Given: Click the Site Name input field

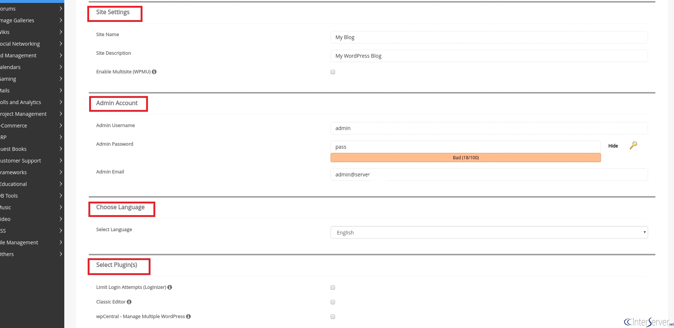Looking at the screenshot, I should tap(489, 37).
